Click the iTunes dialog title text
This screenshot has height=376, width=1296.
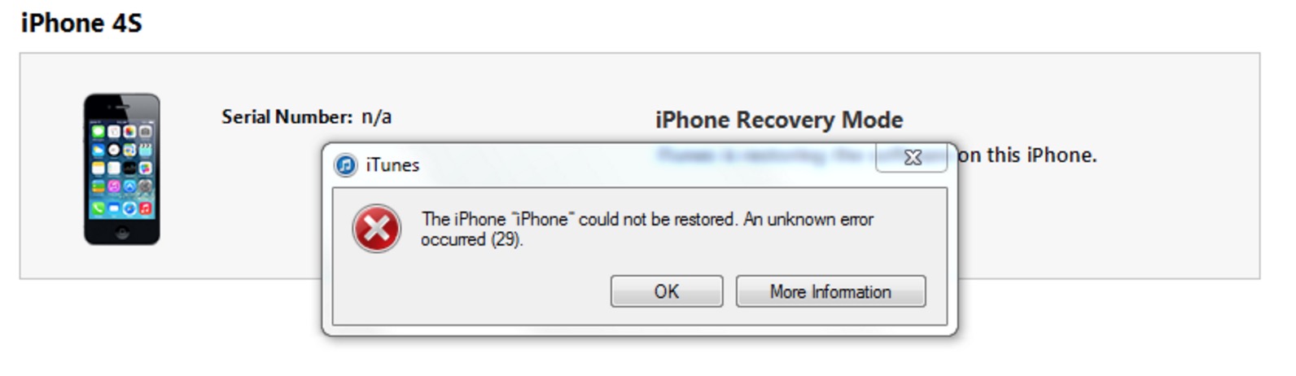(x=392, y=165)
